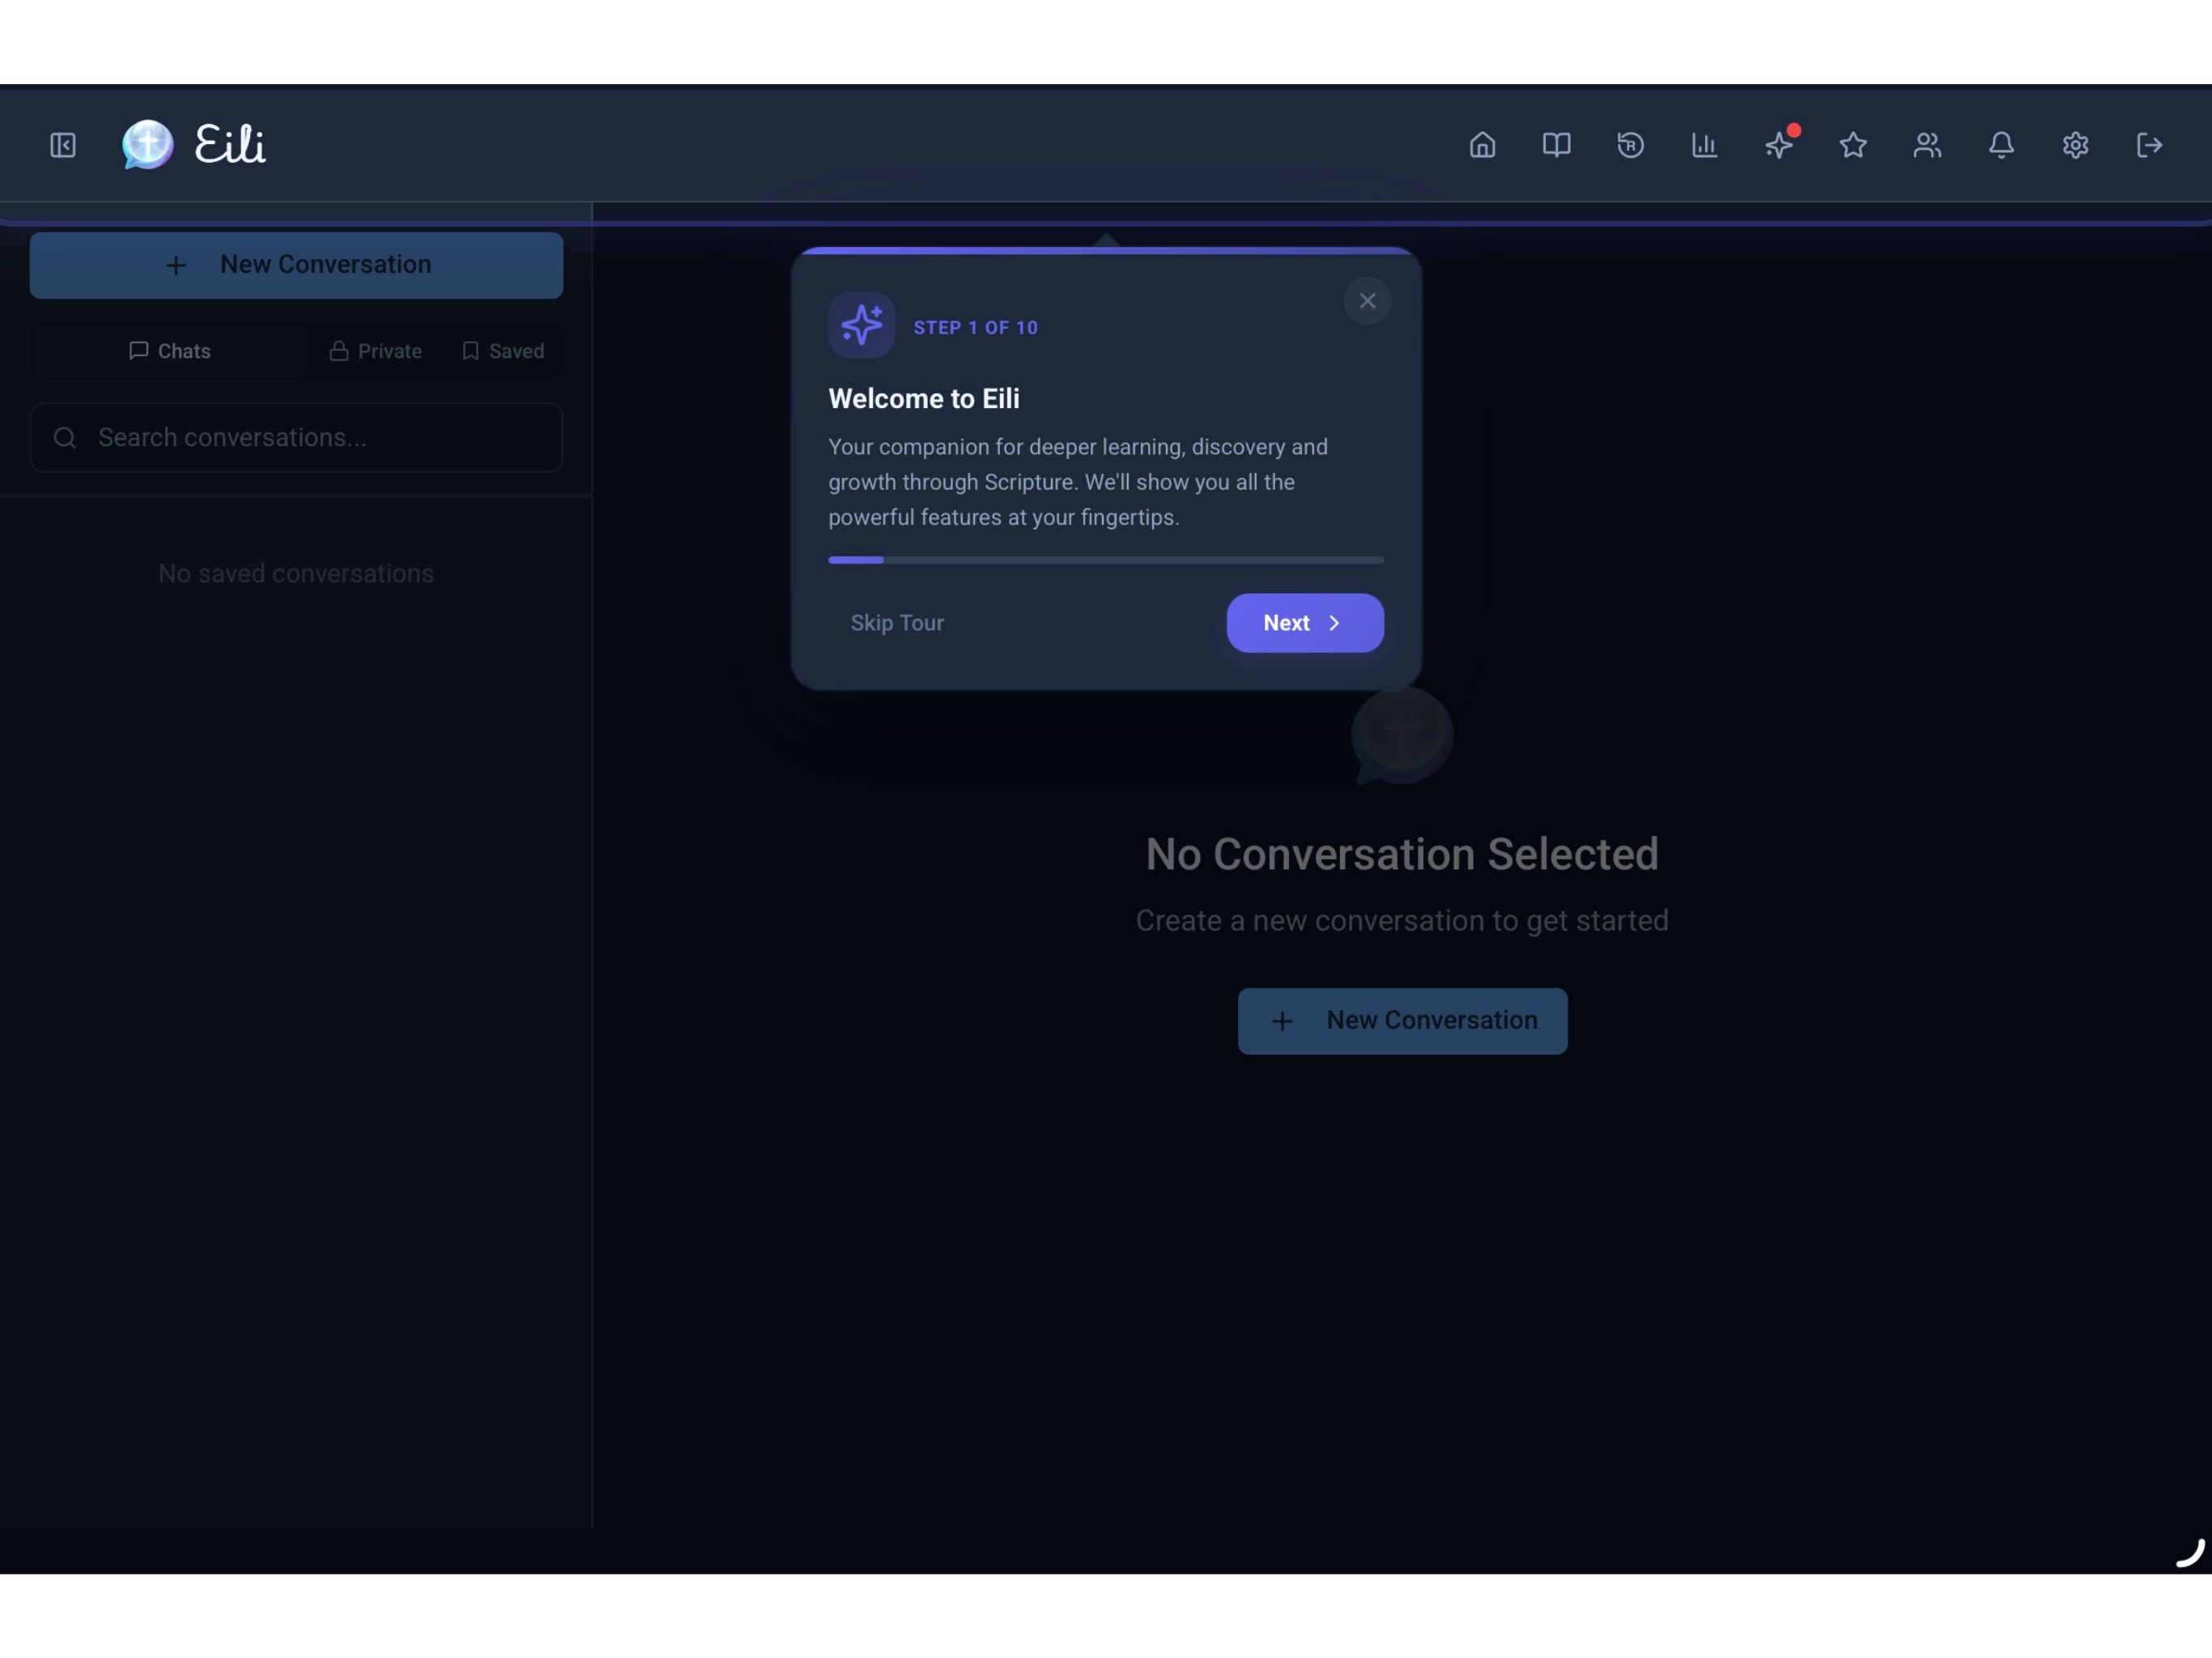Close the welcome tour popup
This screenshot has height=1658, width=2212.
[x=1367, y=301]
